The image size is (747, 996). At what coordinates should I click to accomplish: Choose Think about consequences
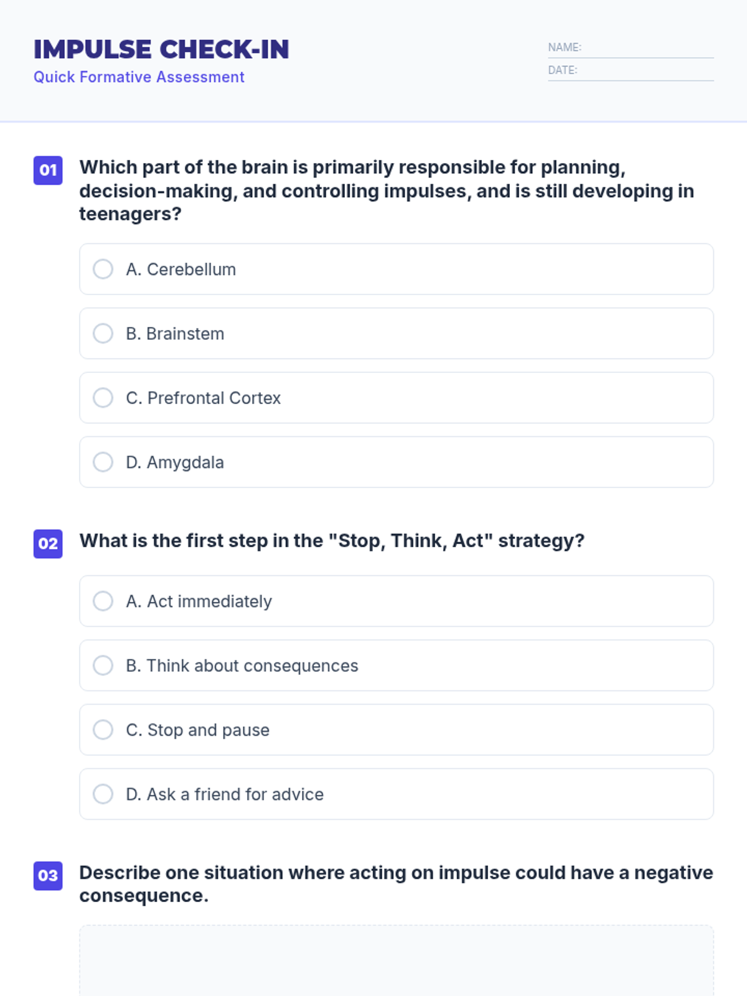click(103, 665)
